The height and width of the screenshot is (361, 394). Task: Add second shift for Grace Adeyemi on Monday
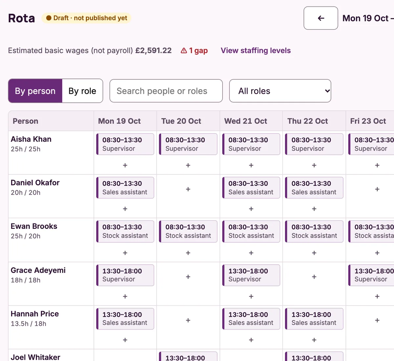(x=125, y=296)
